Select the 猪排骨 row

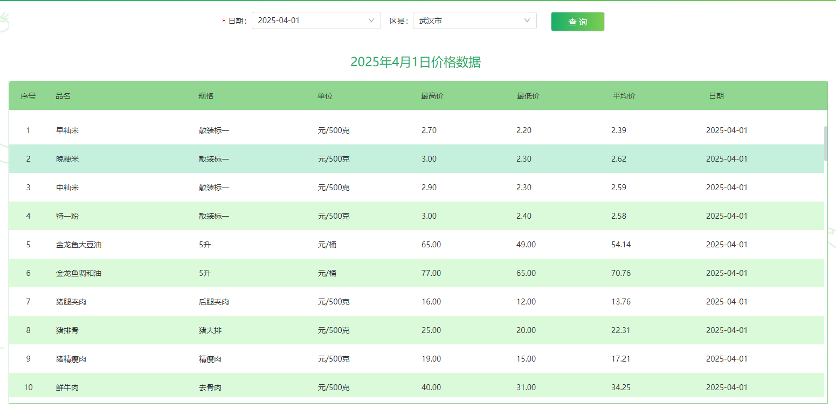tap(67, 330)
